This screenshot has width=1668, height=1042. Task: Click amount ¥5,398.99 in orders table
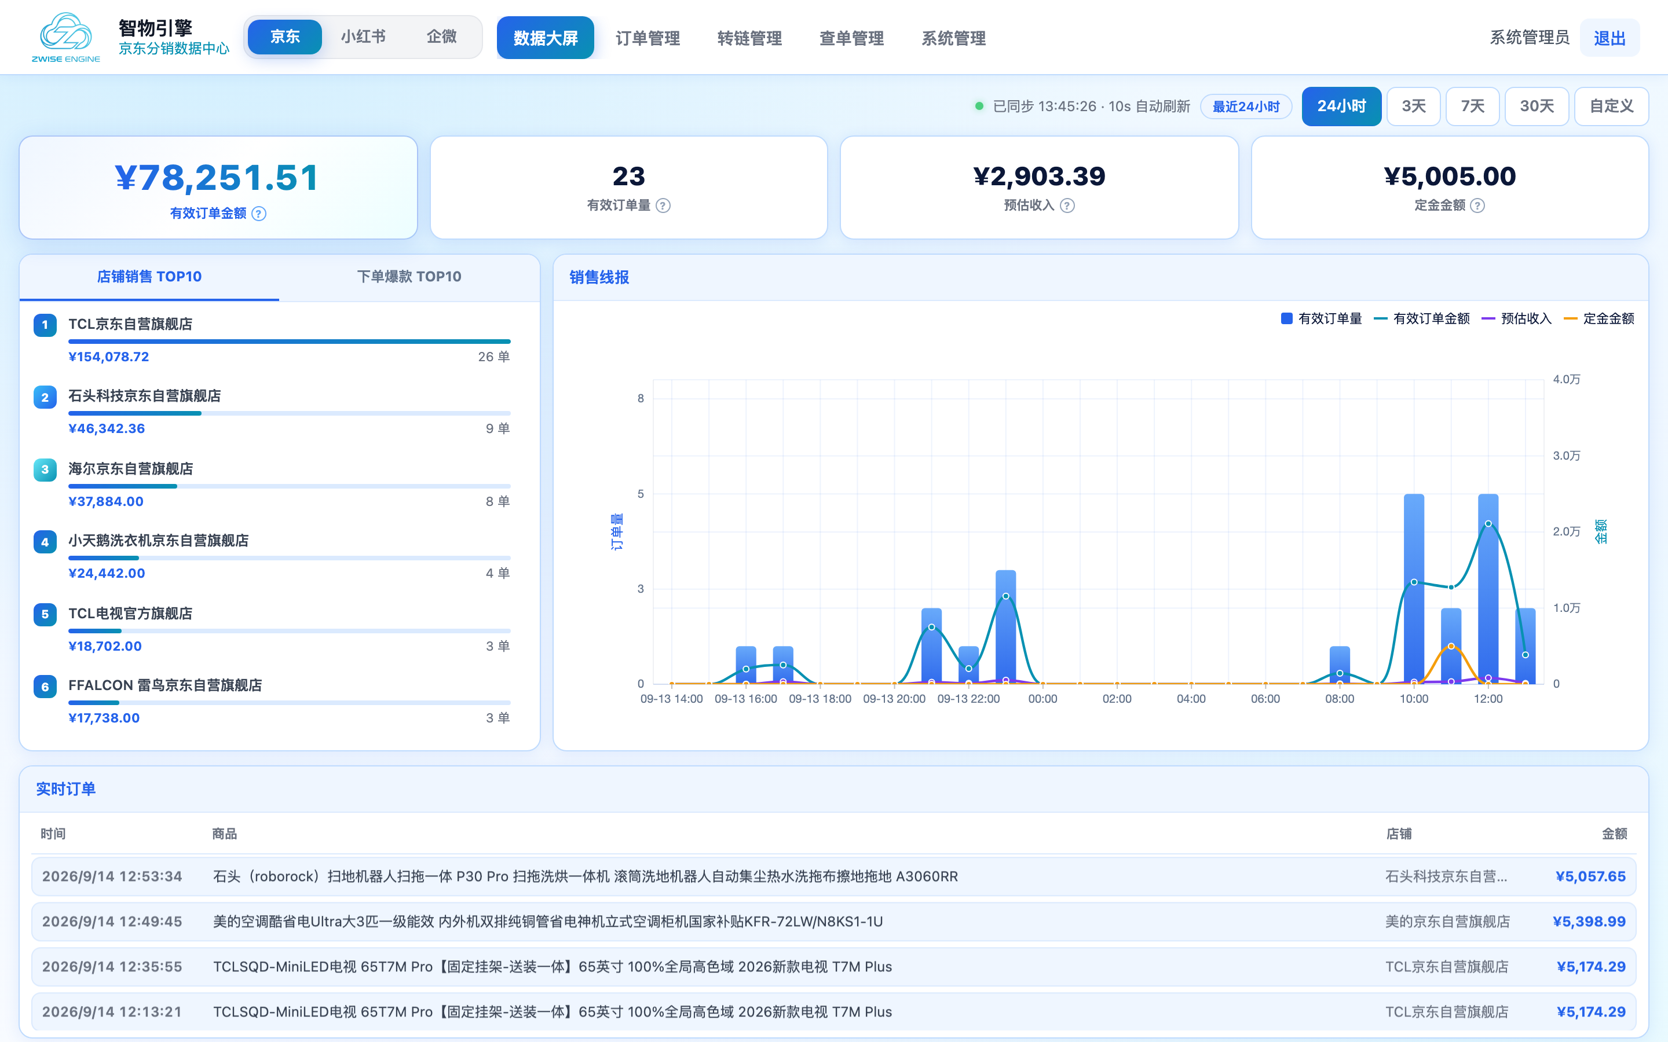[x=1589, y=922]
